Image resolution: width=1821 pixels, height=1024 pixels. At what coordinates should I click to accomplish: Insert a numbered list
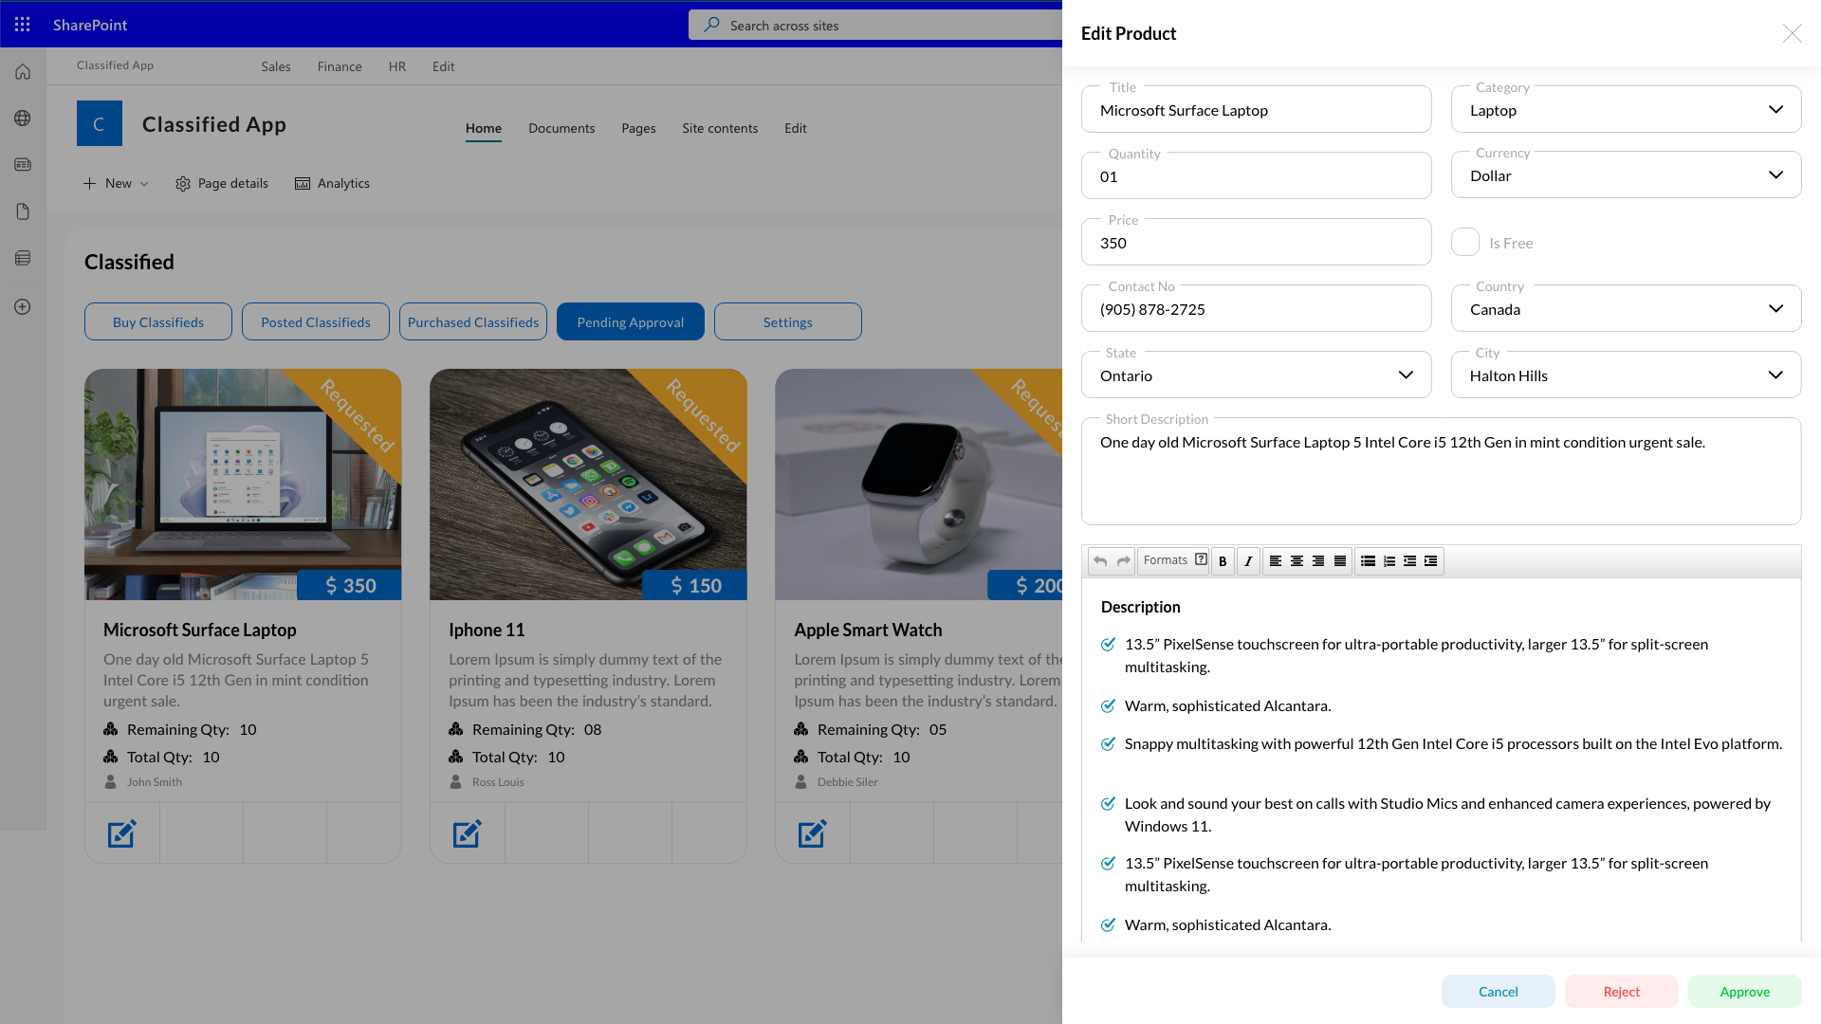tap(1389, 561)
